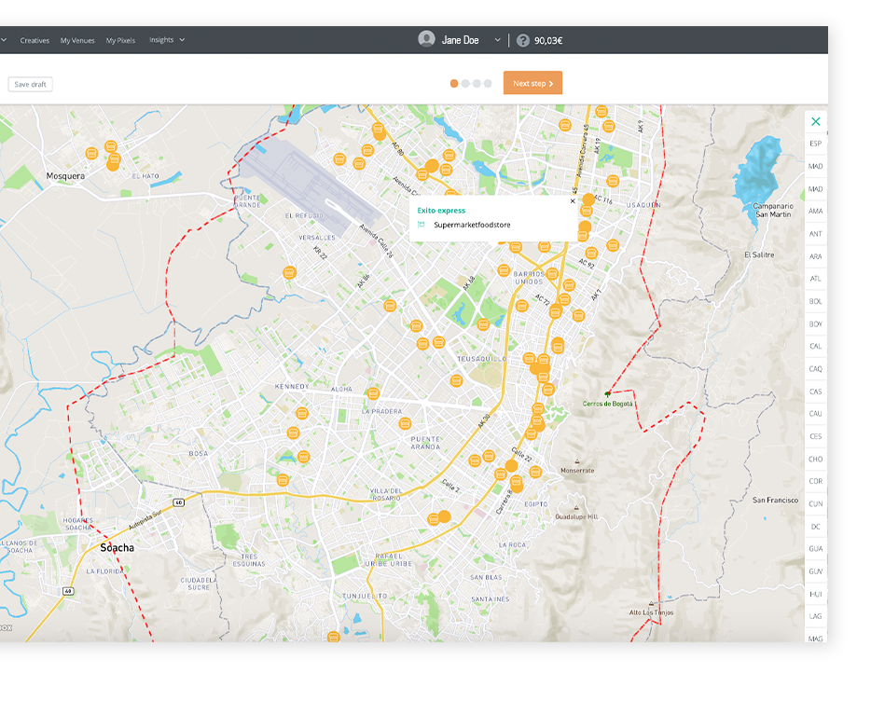The height and width of the screenshot is (701, 871).
Task: Click the store marker below TUNJUELITO at map bottom
Action: (x=333, y=637)
